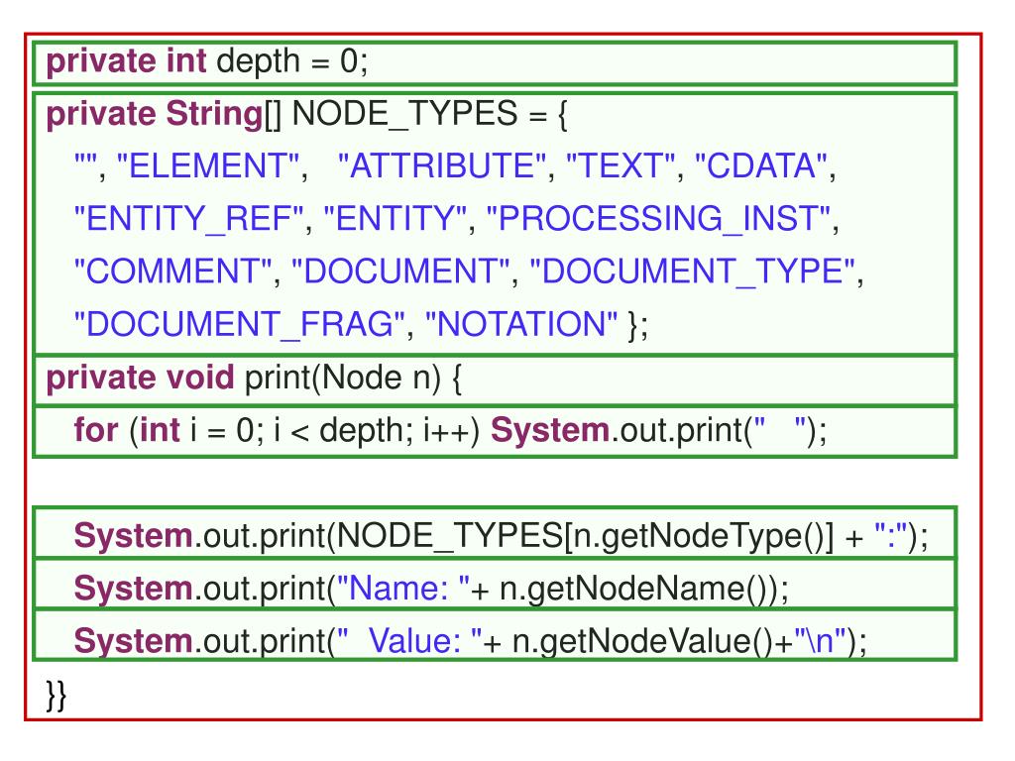
Task: Click the " Value: " string literal
Action: (408, 641)
